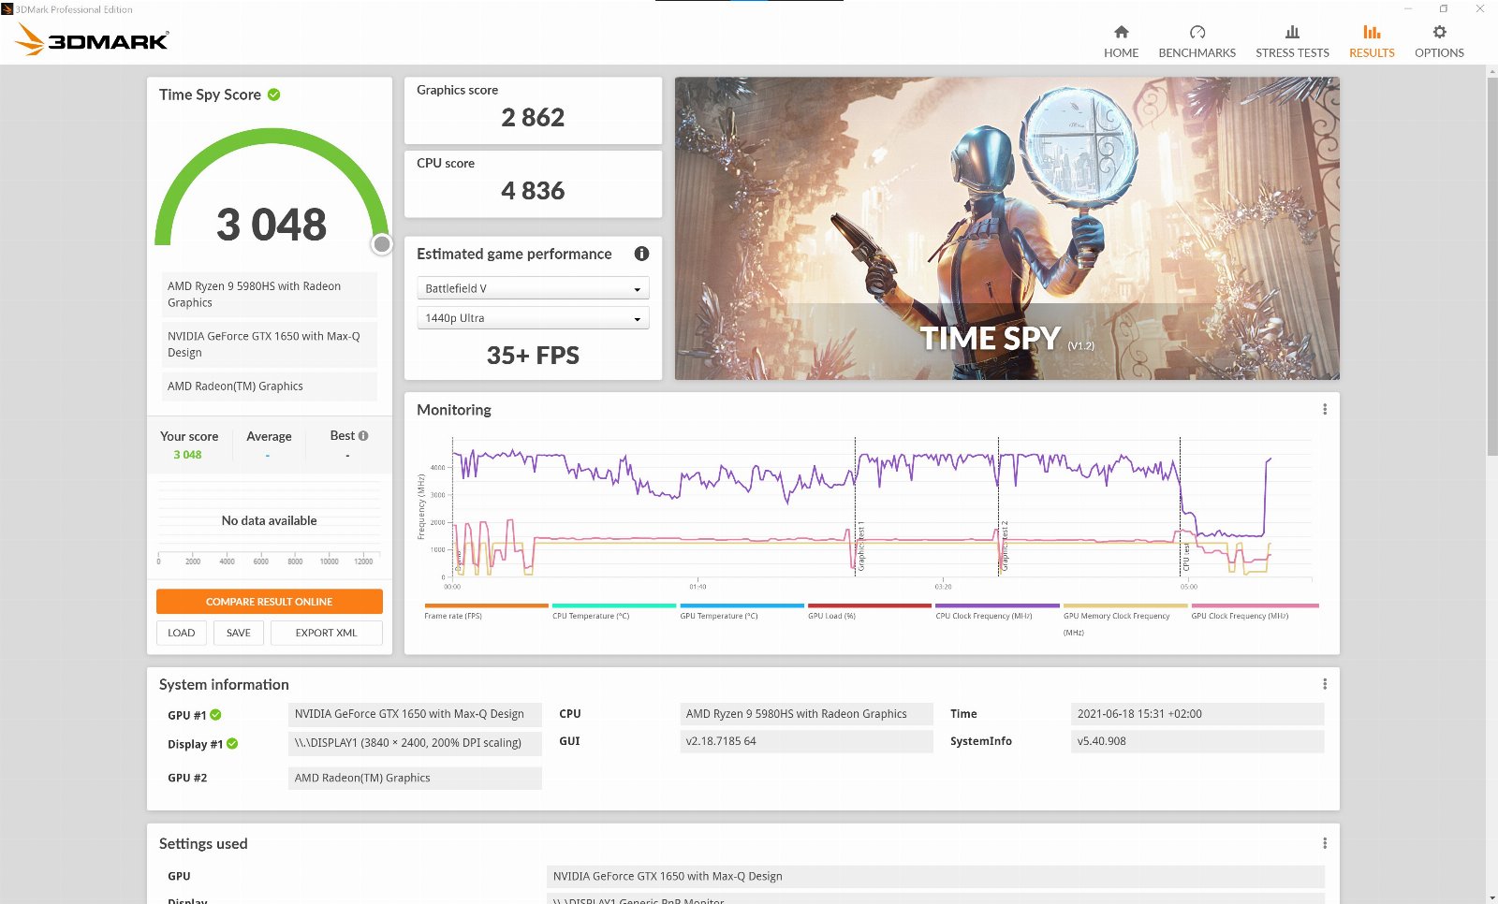Click the Graphics score value 2 862
This screenshot has width=1498, height=904.
(x=533, y=118)
